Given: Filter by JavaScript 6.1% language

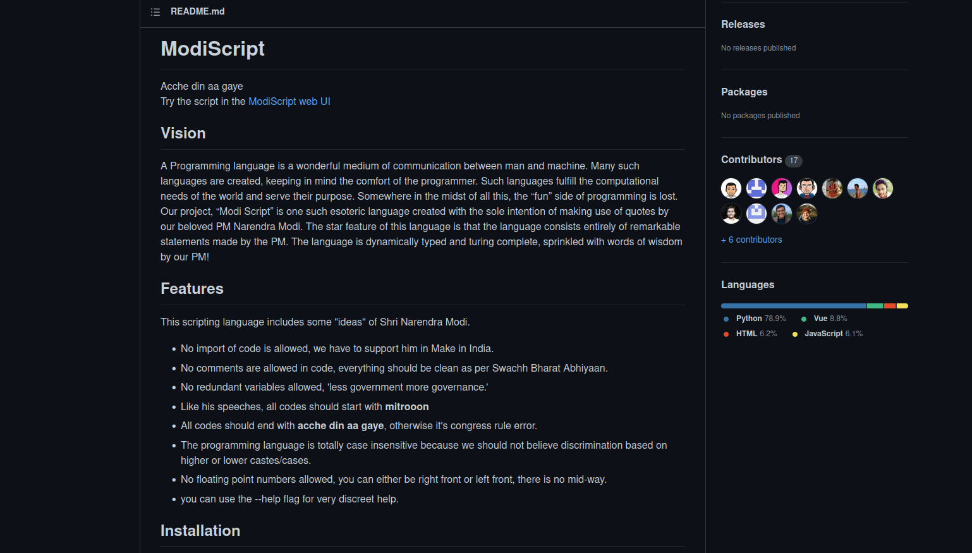Looking at the screenshot, I should (x=827, y=334).
